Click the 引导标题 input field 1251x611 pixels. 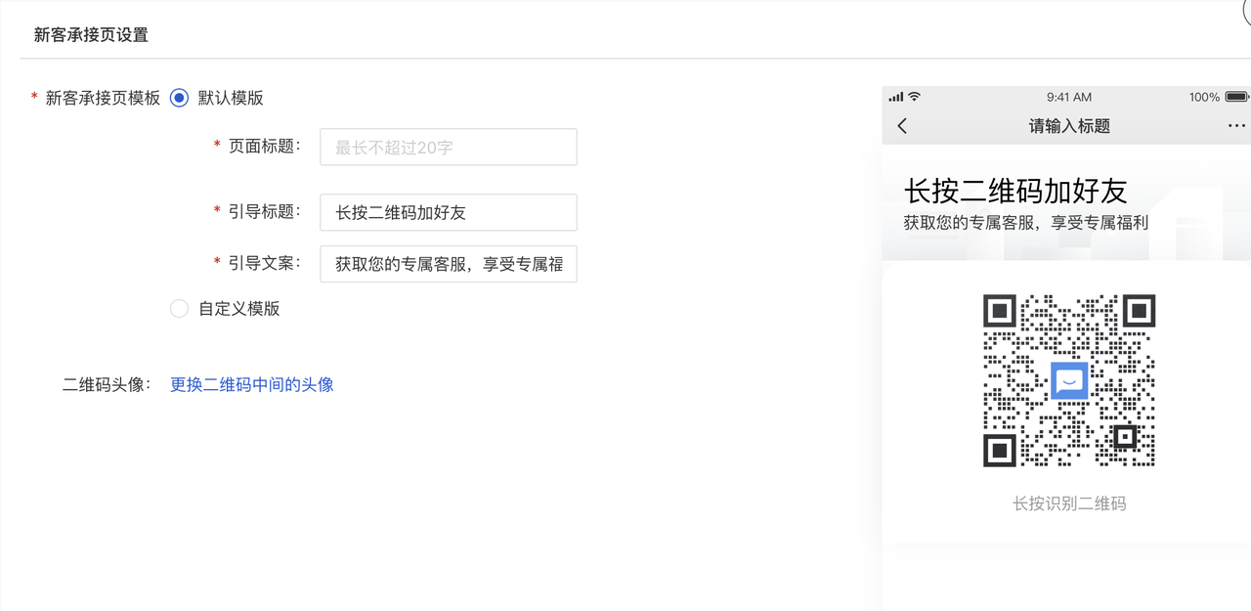[449, 212]
